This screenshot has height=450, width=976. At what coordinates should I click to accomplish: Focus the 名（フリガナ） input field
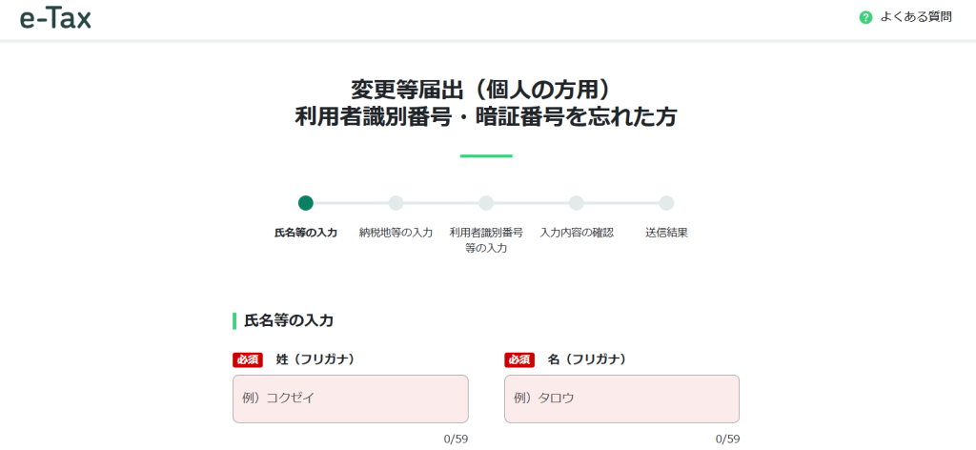621,399
